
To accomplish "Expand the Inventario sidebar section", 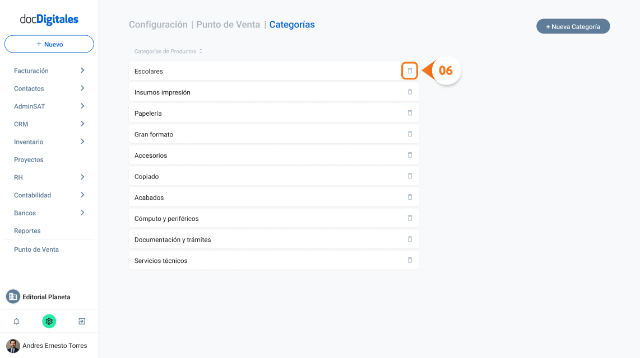I will [49, 142].
